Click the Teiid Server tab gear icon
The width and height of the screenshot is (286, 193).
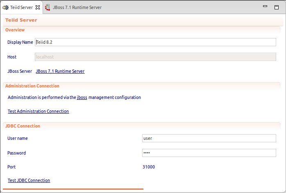5,7
